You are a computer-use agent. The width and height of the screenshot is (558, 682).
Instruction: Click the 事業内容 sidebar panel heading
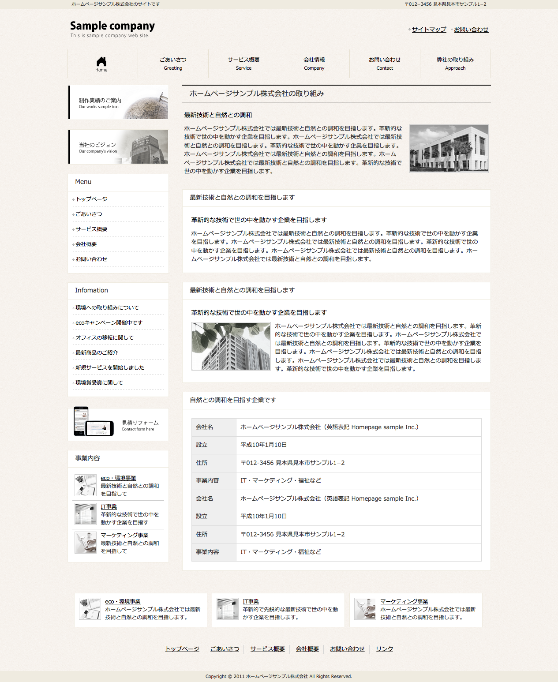click(87, 458)
